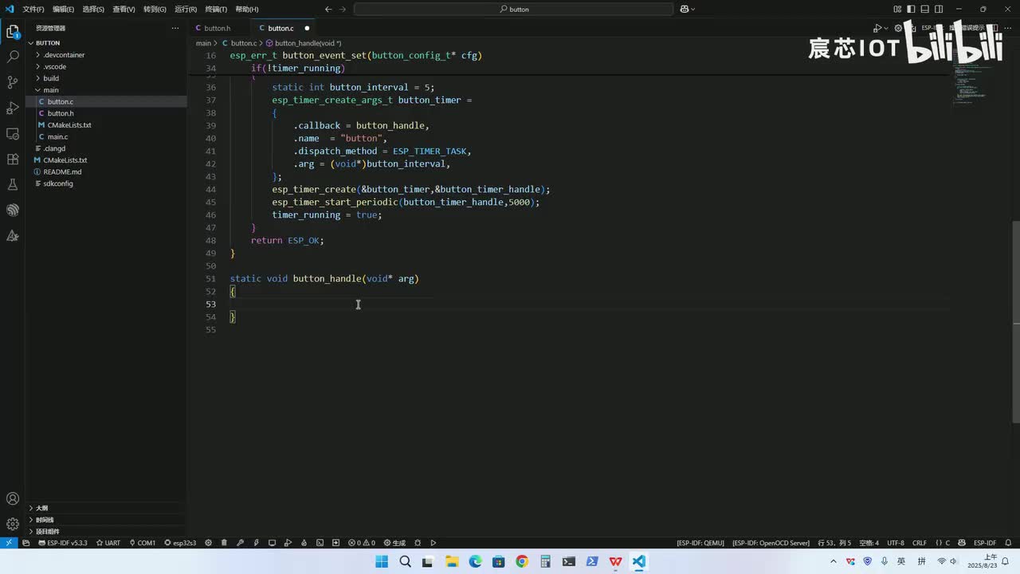
Task: Toggle the primary sidebar visibility
Action: point(911,9)
